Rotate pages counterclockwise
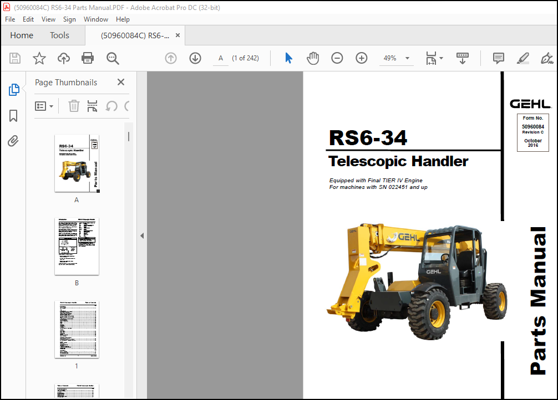 111,106
